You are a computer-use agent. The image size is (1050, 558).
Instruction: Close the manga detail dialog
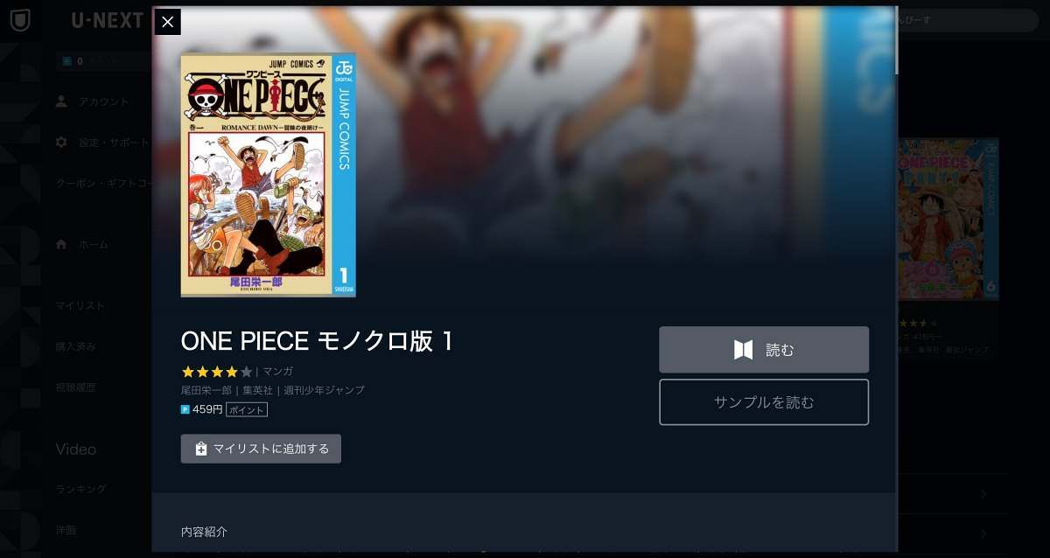[x=168, y=22]
